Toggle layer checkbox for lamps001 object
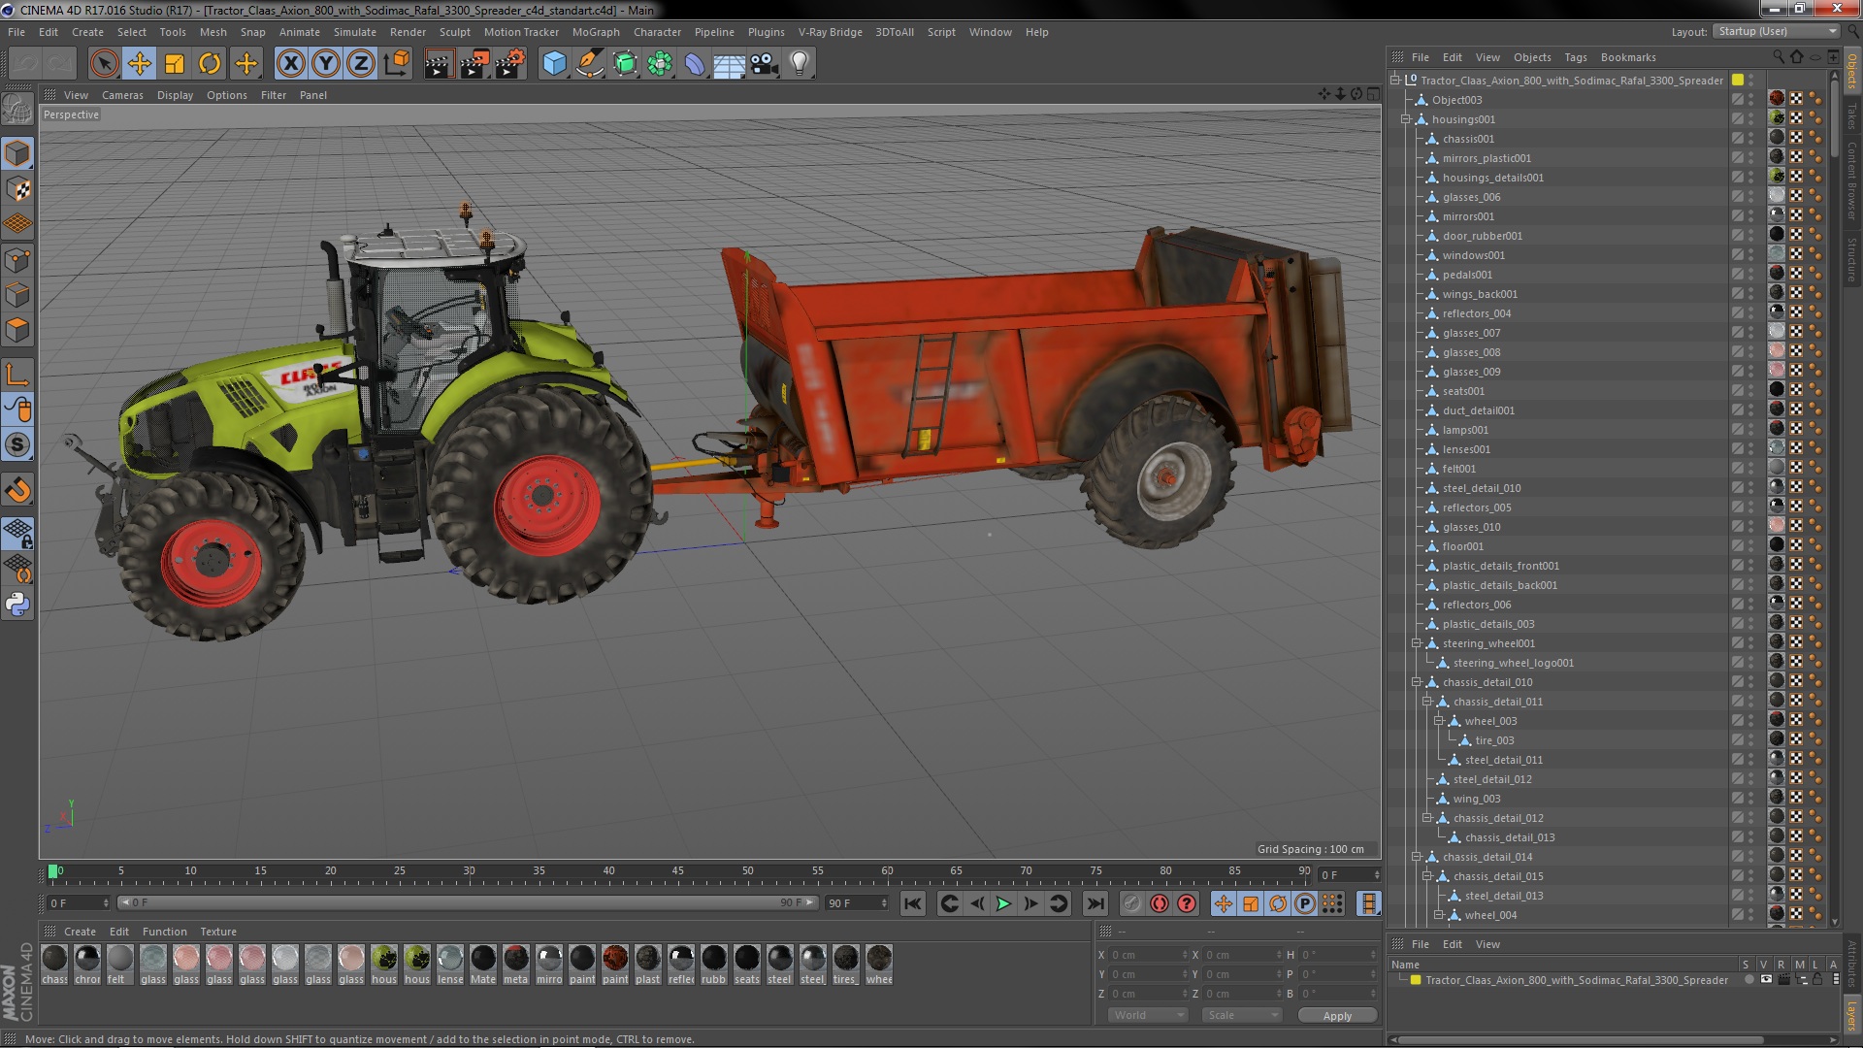The width and height of the screenshot is (1863, 1048). (1738, 430)
